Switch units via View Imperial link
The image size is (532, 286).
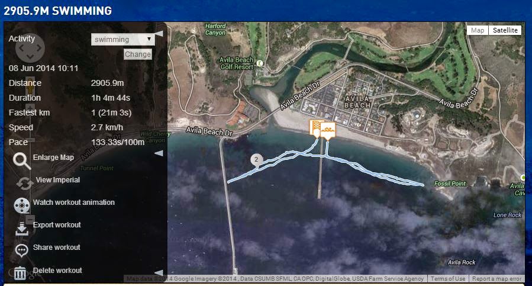pyautogui.click(x=57, y=180)
